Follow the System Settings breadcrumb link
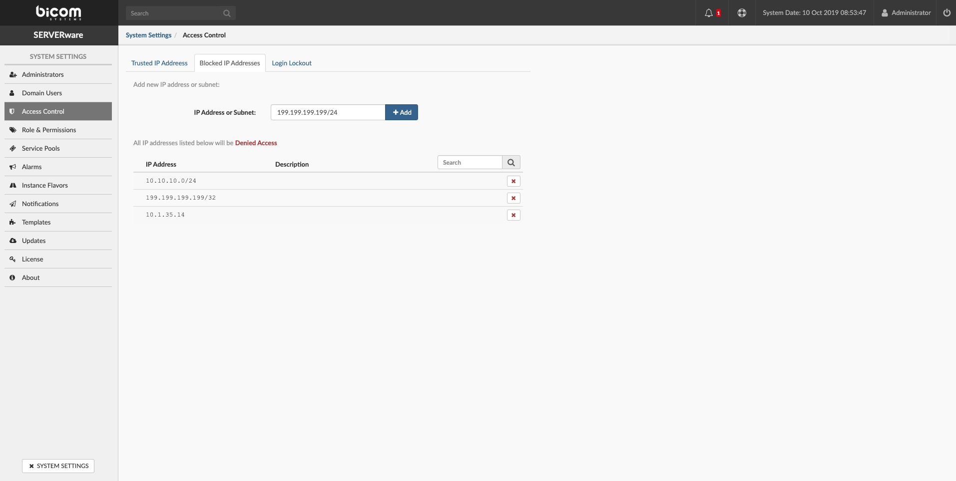Image resolution: width=956 pixels, height=481 pixels. pyautogui.click(x=148, y=35)
